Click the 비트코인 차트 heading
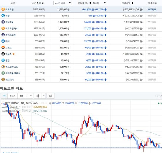 [11, 88]
